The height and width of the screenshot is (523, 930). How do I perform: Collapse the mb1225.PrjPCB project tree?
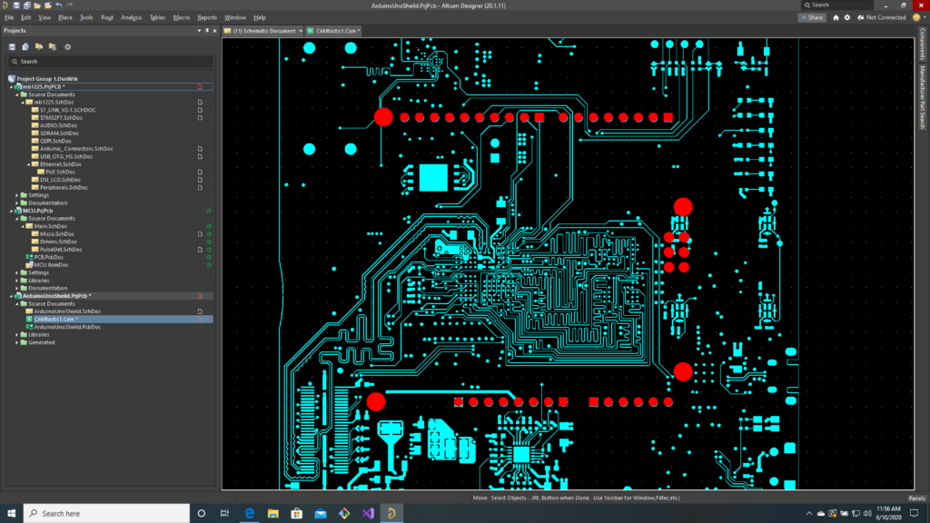11,87
